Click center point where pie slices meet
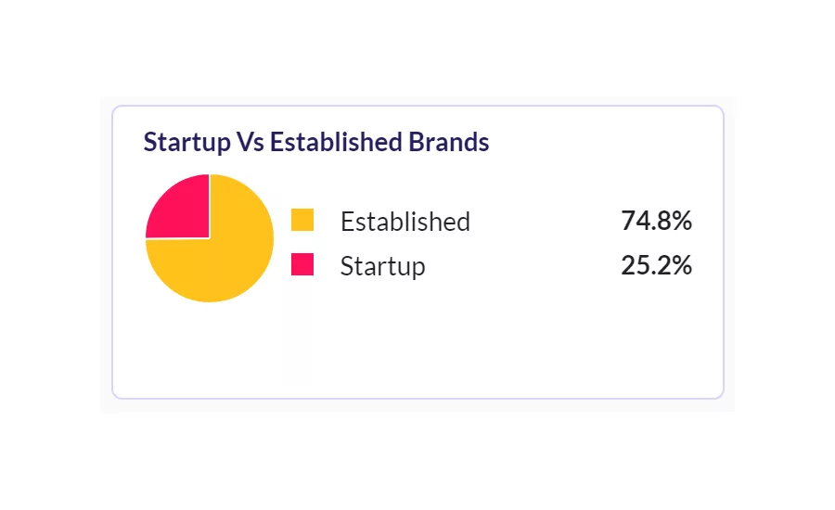835x510 pixels. coord(210,238)
